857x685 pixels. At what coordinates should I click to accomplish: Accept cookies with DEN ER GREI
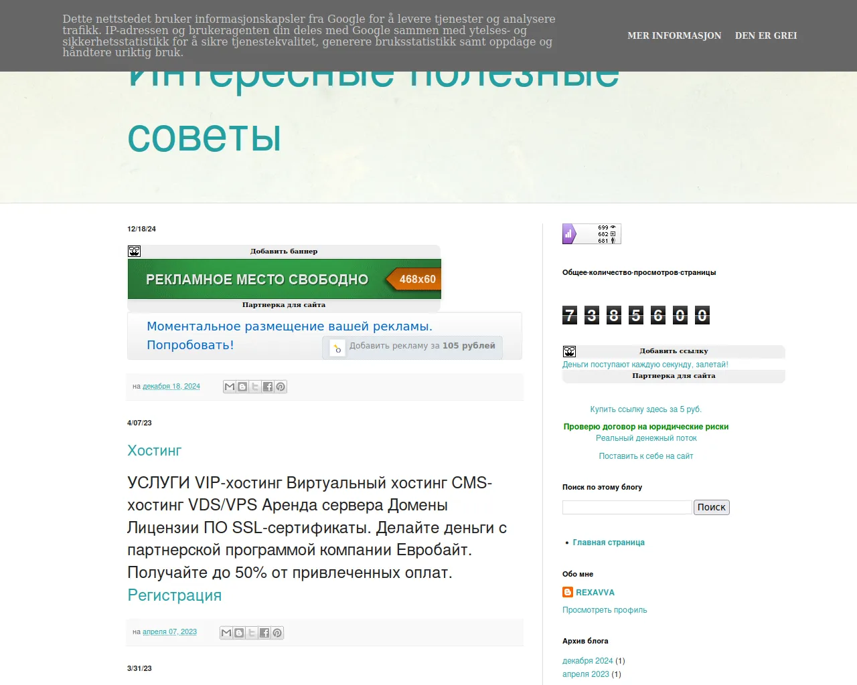coord(766,35)
